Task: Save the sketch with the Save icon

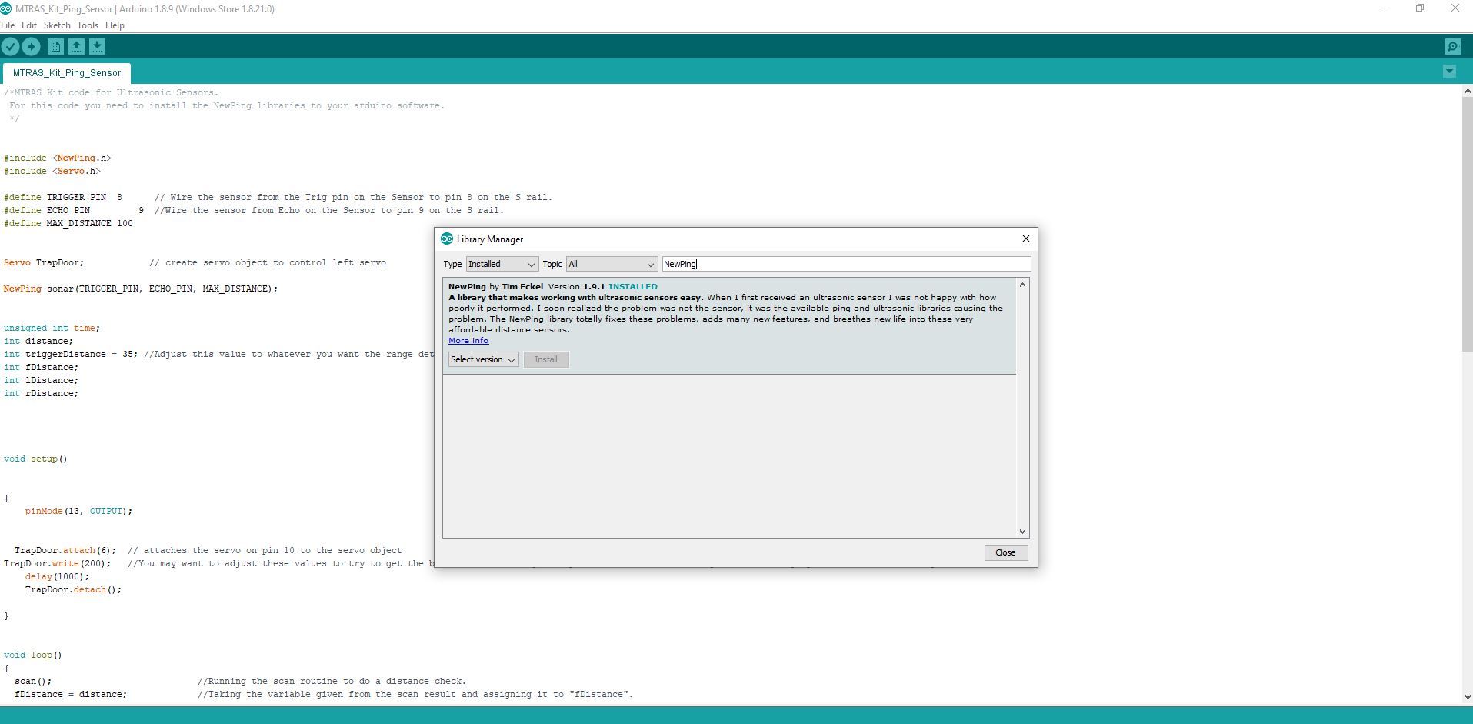Action: coord(97,47)
